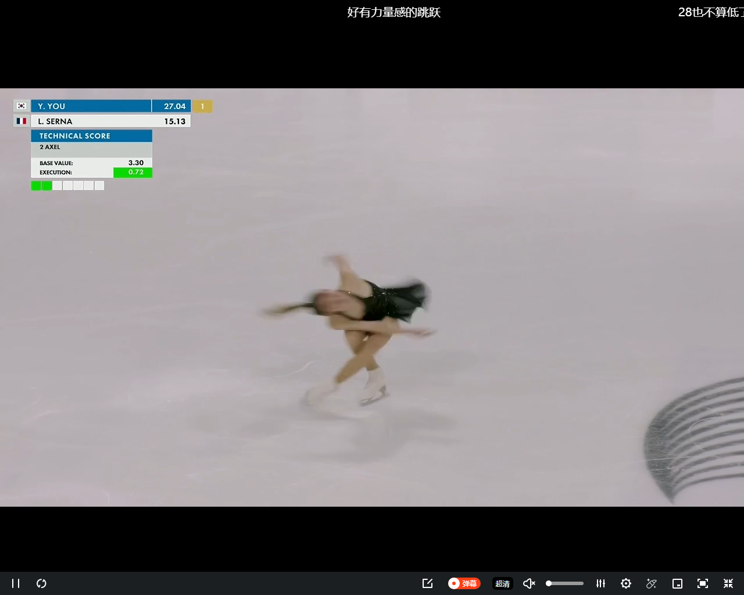Exit fullscreen with the shrink arrows icon
The height and width of the screenshot is (595, 744).
728,583
